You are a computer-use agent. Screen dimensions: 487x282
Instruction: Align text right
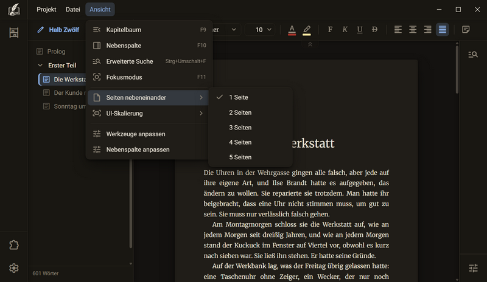pyautogui.click(x=428, y=30)
